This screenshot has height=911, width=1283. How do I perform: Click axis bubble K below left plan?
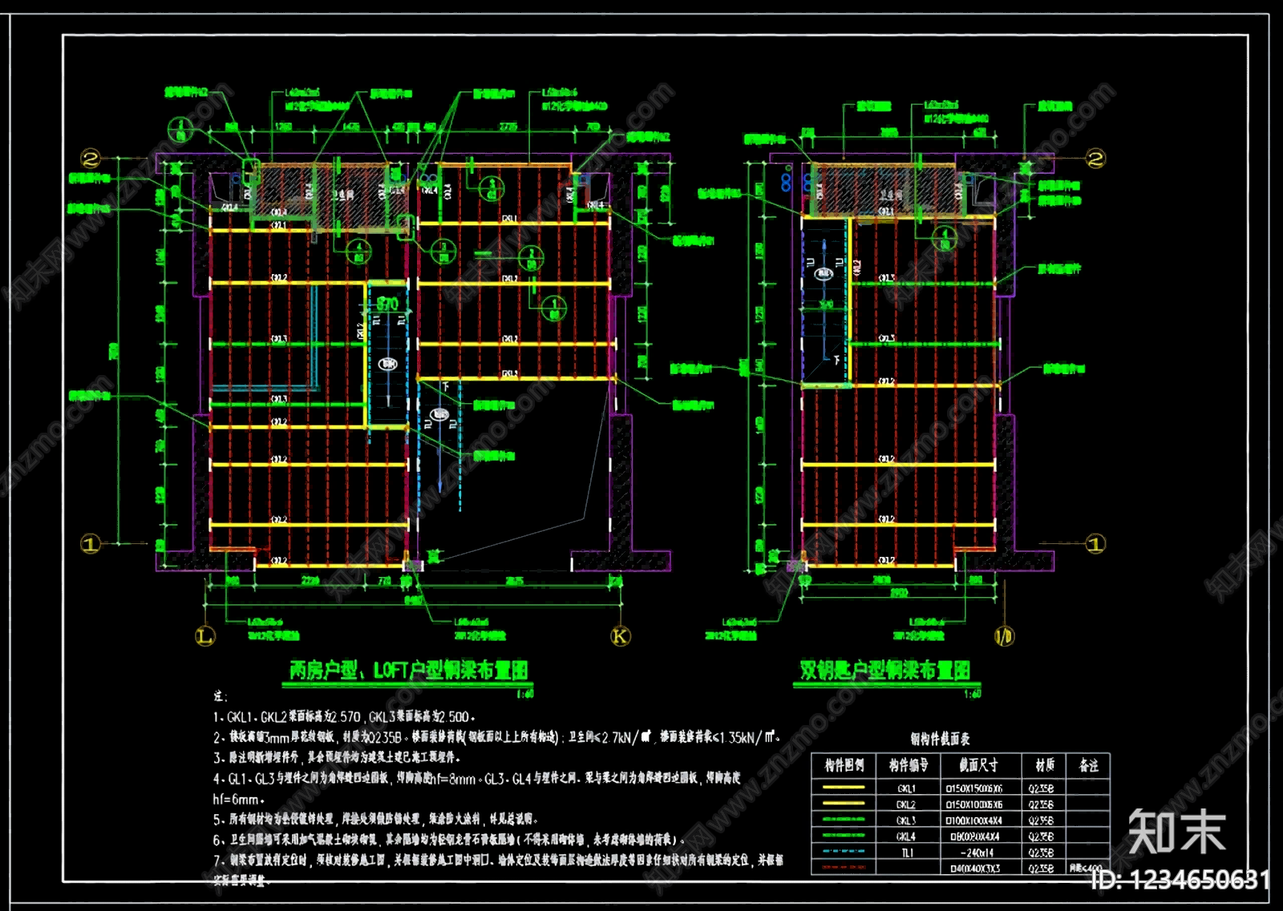(621, 636)
